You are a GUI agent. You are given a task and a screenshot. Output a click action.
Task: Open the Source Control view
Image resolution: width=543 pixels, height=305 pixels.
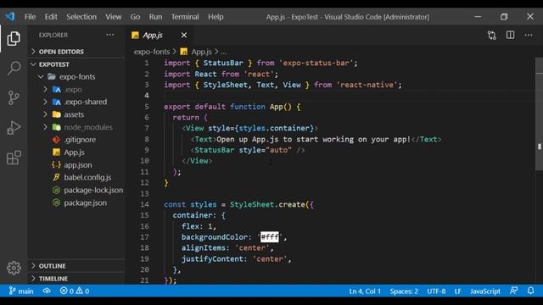pos(14,98)
